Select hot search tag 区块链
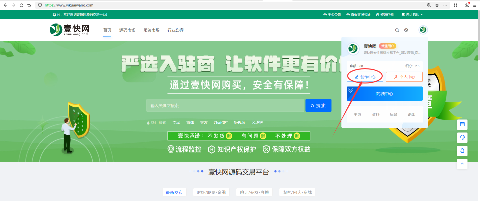 [x=257, y=123]
